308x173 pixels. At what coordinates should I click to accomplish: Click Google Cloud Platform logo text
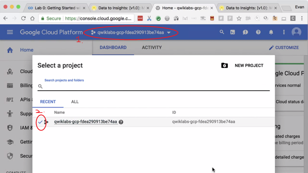click(51, 32)
